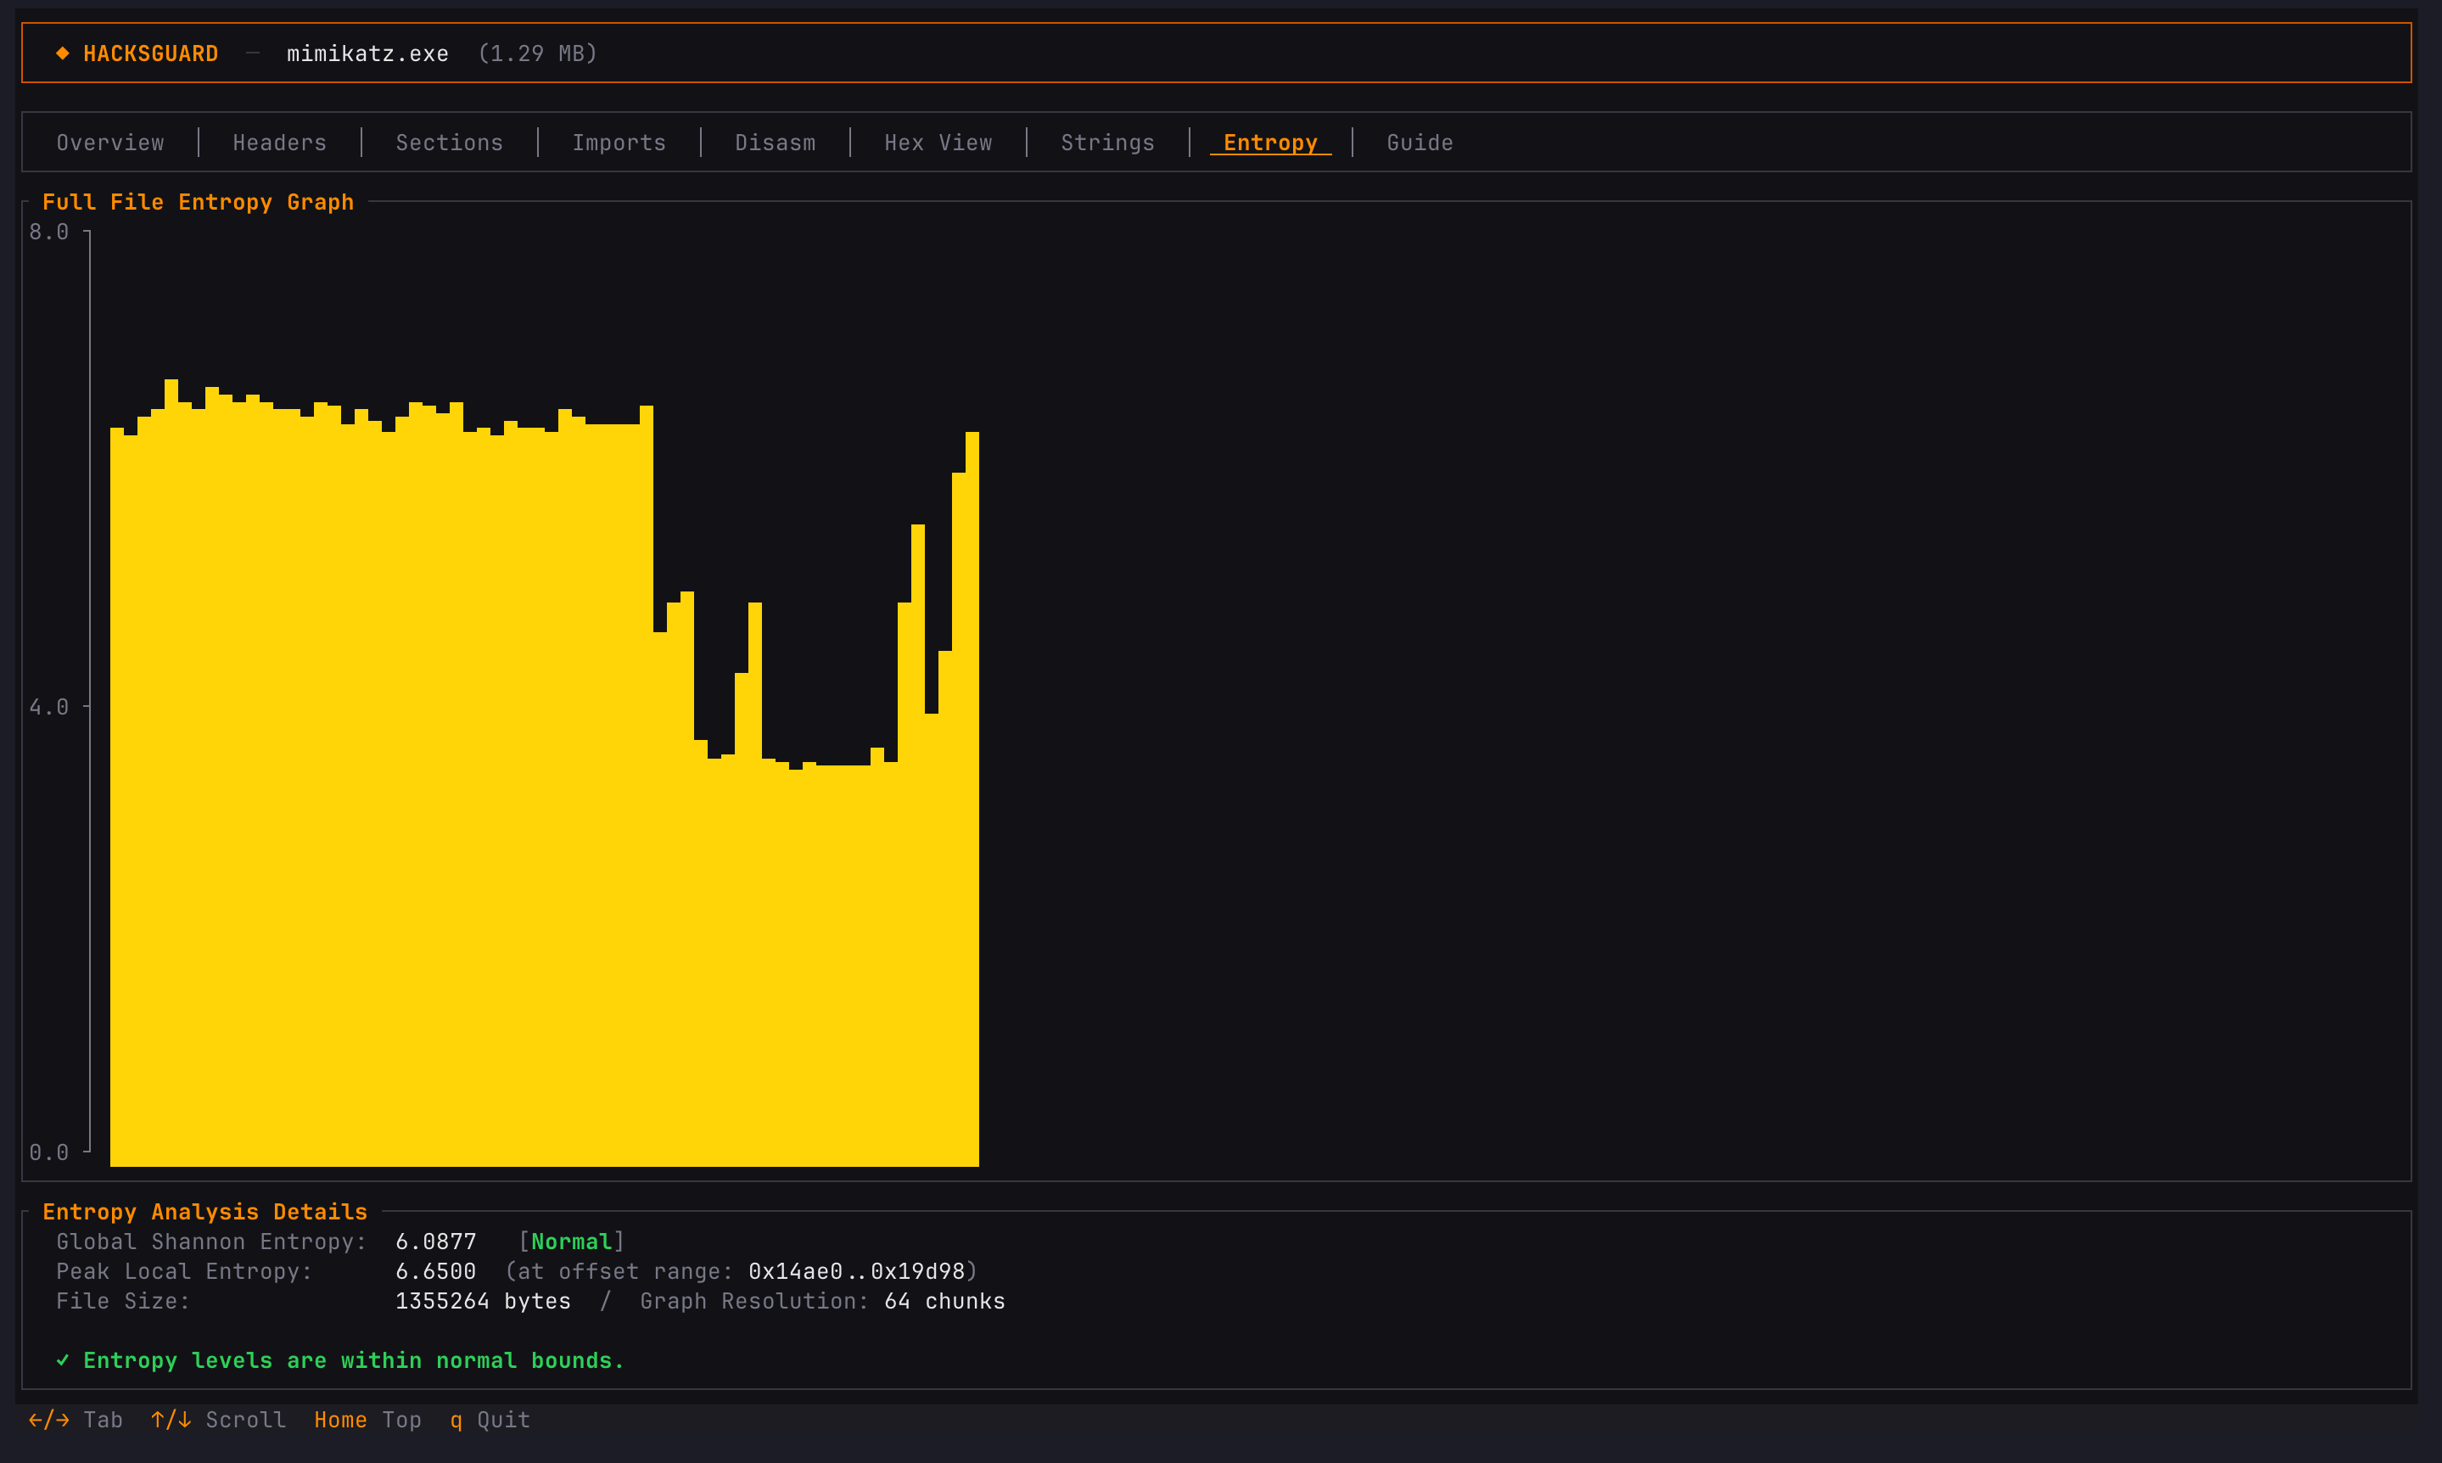Open the Strings tab
The height and width of the screenshot is (1463, 2442).
1107,143
